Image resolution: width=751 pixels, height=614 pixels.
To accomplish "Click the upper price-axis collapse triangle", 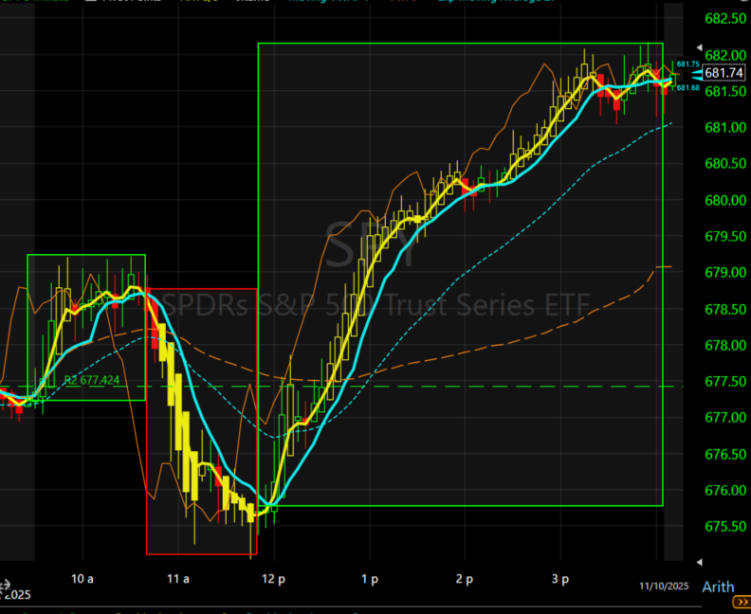I will 699,47.
